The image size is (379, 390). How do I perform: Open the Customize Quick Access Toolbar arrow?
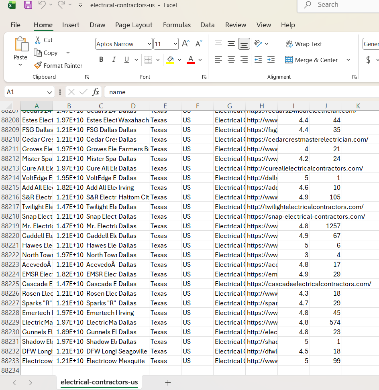pos(80,5)
